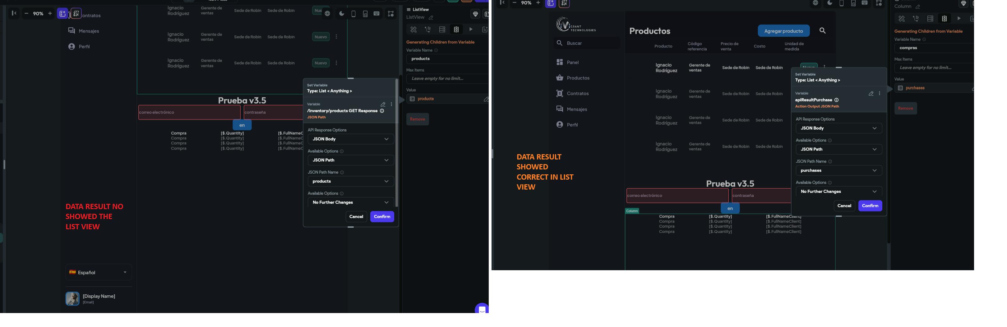Click the Buscar search field
This screenshot has width=1007, height=327.
pyautogui.click(x=587, y=43)
